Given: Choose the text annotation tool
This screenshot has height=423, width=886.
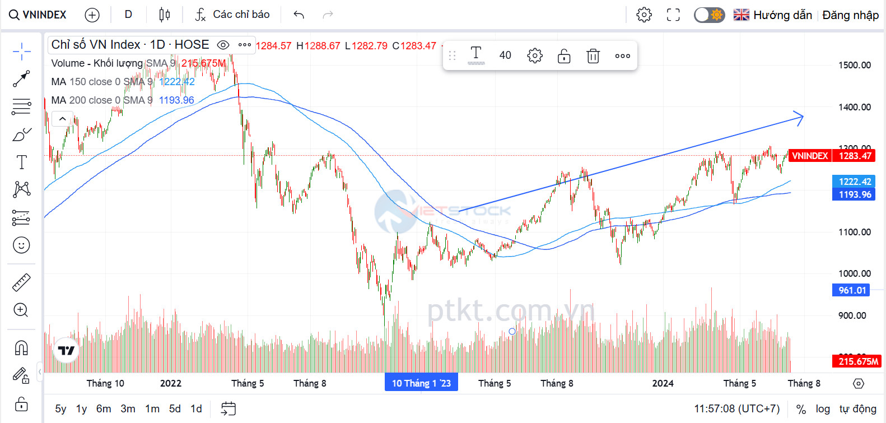Looking at the screenshot, I should point(21,162).
